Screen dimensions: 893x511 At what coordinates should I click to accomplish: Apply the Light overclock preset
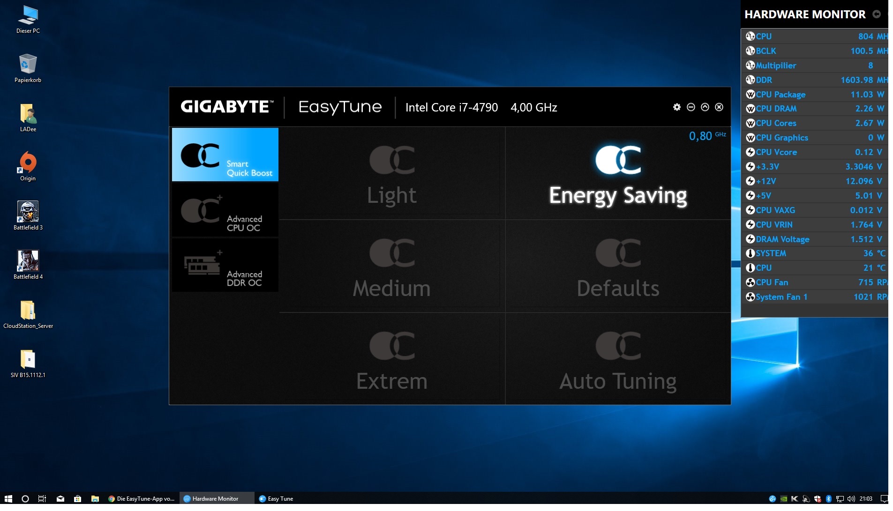click(392, 173)
